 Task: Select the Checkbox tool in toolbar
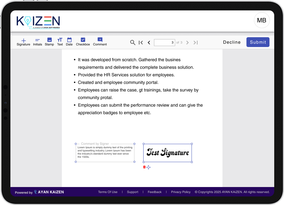point(83,42)
